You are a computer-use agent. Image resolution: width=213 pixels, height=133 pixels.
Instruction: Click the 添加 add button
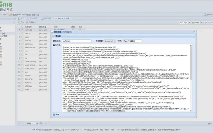coord(21,22)
